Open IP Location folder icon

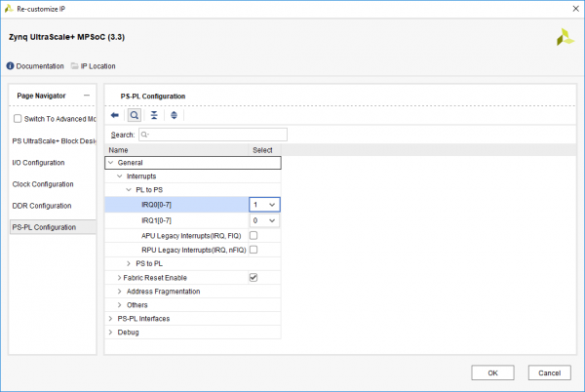point(75,66)
